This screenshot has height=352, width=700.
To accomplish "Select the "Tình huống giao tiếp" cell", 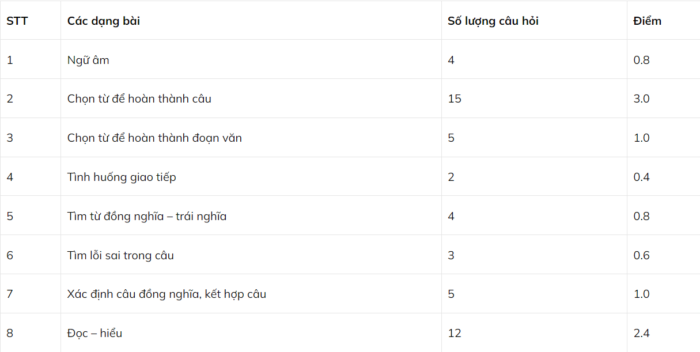I will [122, 177].
